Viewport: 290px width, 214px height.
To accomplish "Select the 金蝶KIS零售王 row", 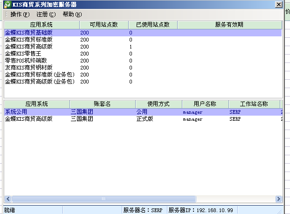I will click(x=143, y=54).
